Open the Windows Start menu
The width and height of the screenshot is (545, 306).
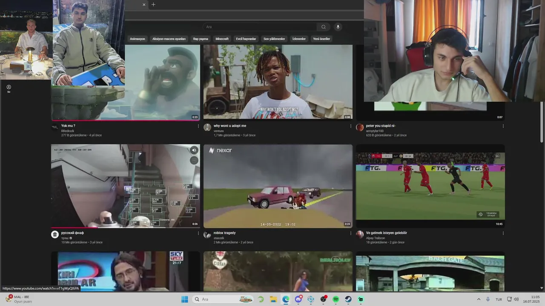(x=185, y=299)
